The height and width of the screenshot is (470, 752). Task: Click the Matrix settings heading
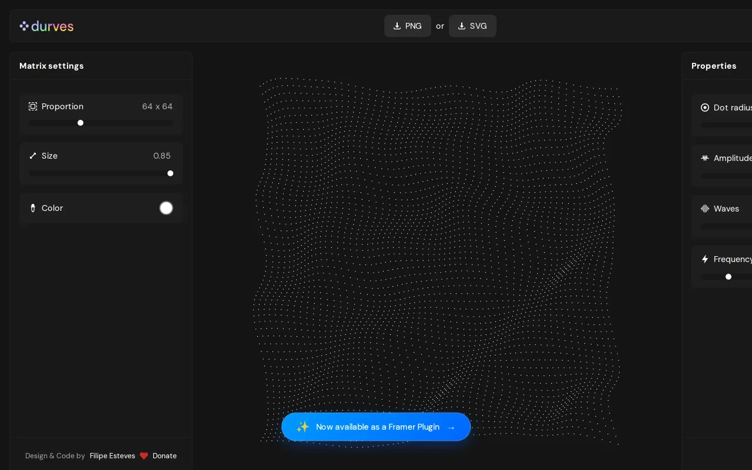coord(52,66)
